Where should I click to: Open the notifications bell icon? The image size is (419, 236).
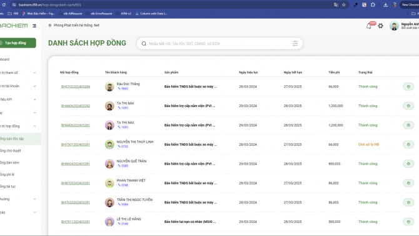(369, 26)
